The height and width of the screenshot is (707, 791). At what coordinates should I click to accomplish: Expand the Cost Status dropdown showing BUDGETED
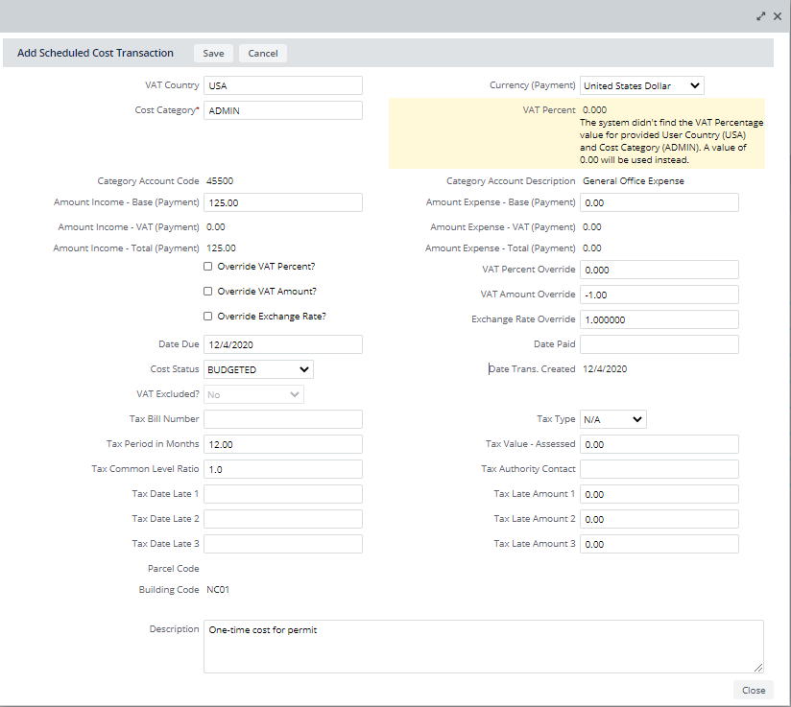click(257, 368)
